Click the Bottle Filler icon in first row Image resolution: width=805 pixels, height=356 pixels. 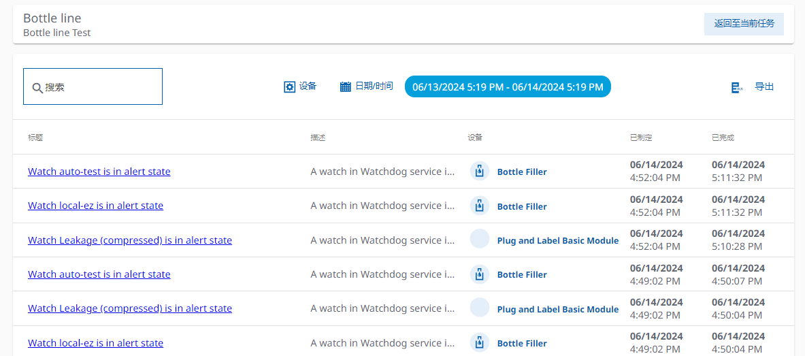coord(480,172)
